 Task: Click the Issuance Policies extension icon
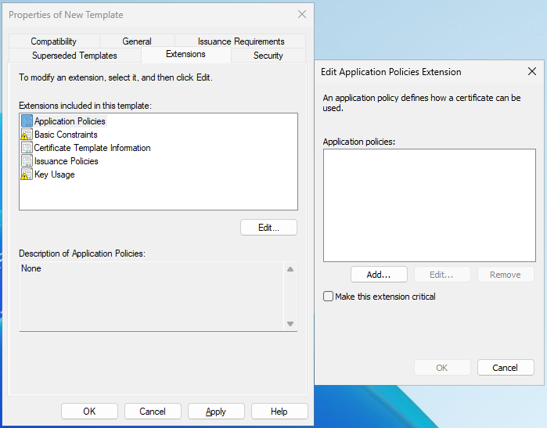[27, 161]
